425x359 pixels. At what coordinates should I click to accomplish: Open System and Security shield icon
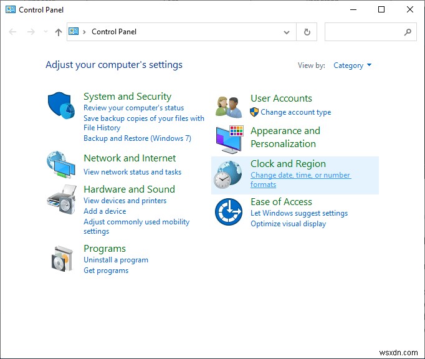61,105
